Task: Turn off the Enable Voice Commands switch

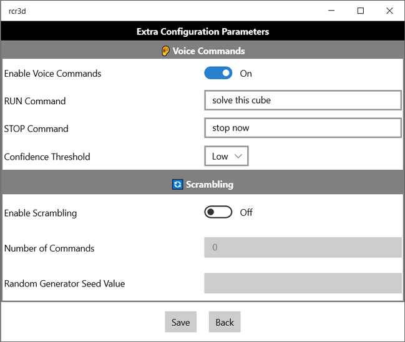Action: (218, 74)
